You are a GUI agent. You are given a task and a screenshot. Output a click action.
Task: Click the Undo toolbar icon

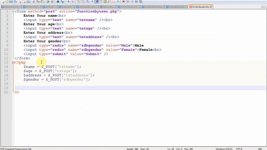point(48,2)
